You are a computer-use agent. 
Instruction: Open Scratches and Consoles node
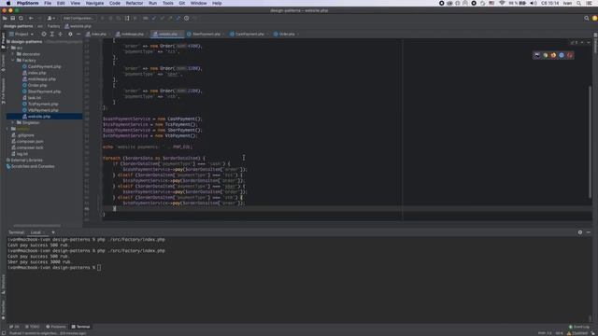click(30, 166)
